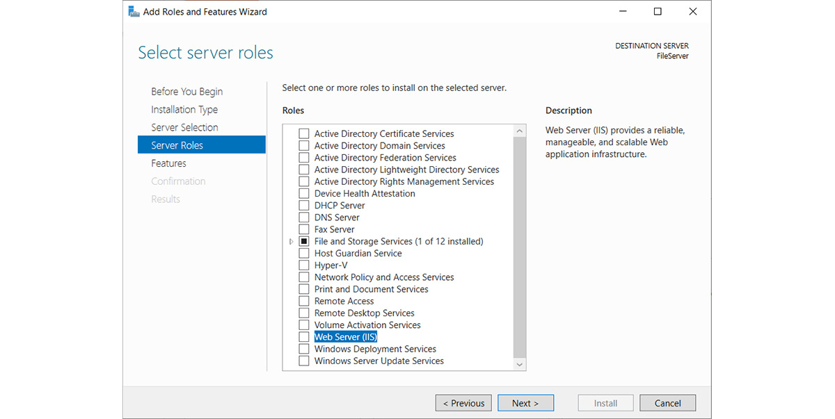
Task: Check the DNS Server checkbox
Action: pos(303,217)
